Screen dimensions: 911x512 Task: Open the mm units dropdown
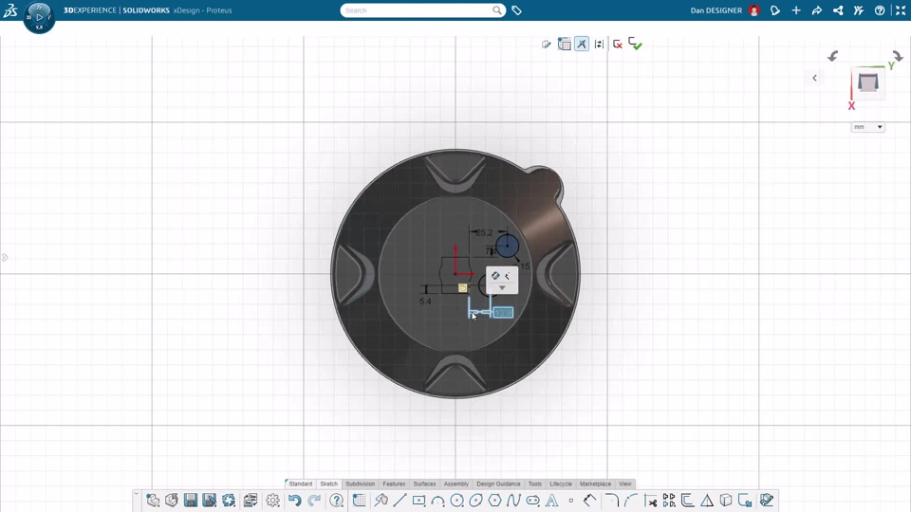868,126
